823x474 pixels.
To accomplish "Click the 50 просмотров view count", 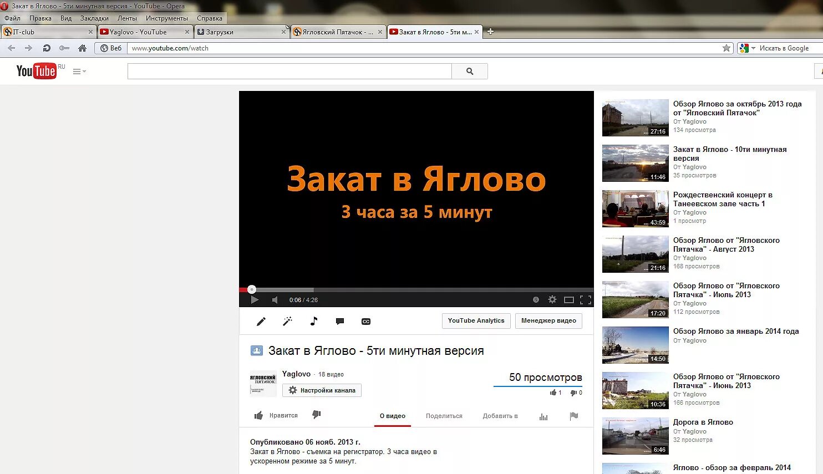I will 546,378.
